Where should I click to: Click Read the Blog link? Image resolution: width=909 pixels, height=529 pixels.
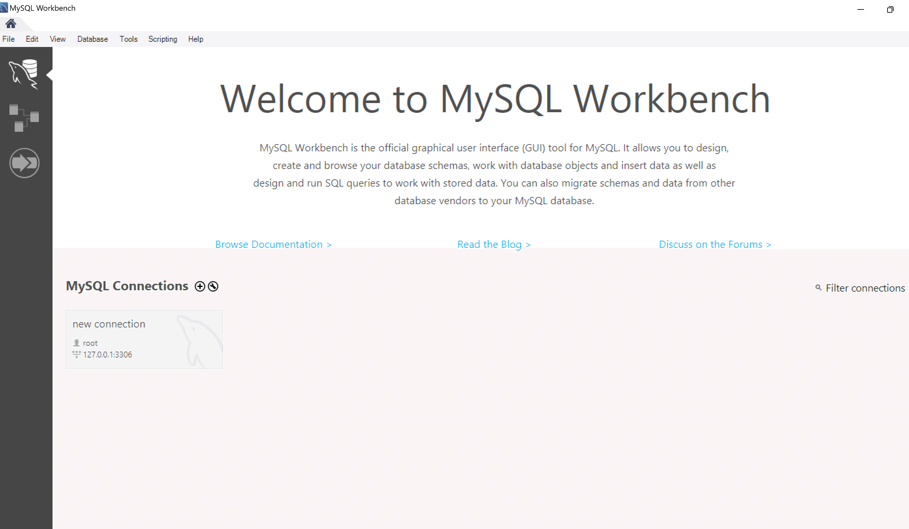pos(493,244)
